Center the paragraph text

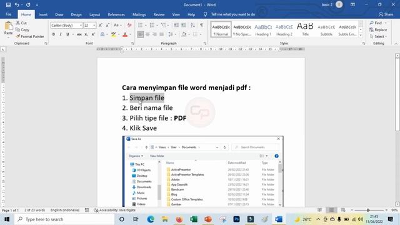[x=147, y=34]
